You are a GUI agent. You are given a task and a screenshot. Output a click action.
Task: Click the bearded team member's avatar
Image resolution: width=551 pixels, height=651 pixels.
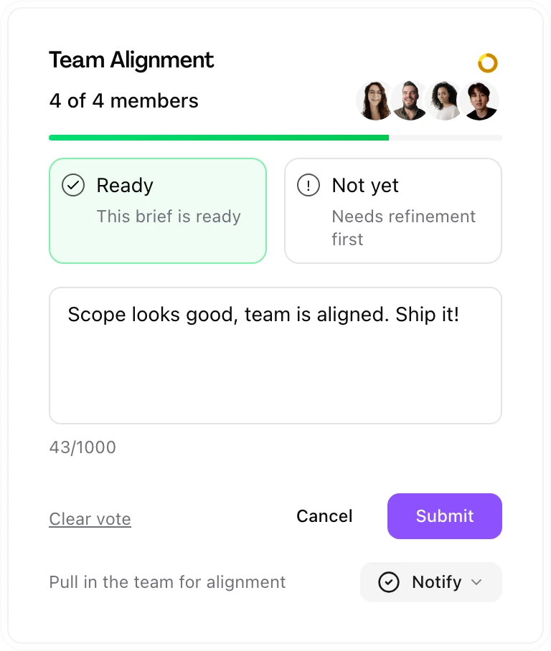[410, 100]
